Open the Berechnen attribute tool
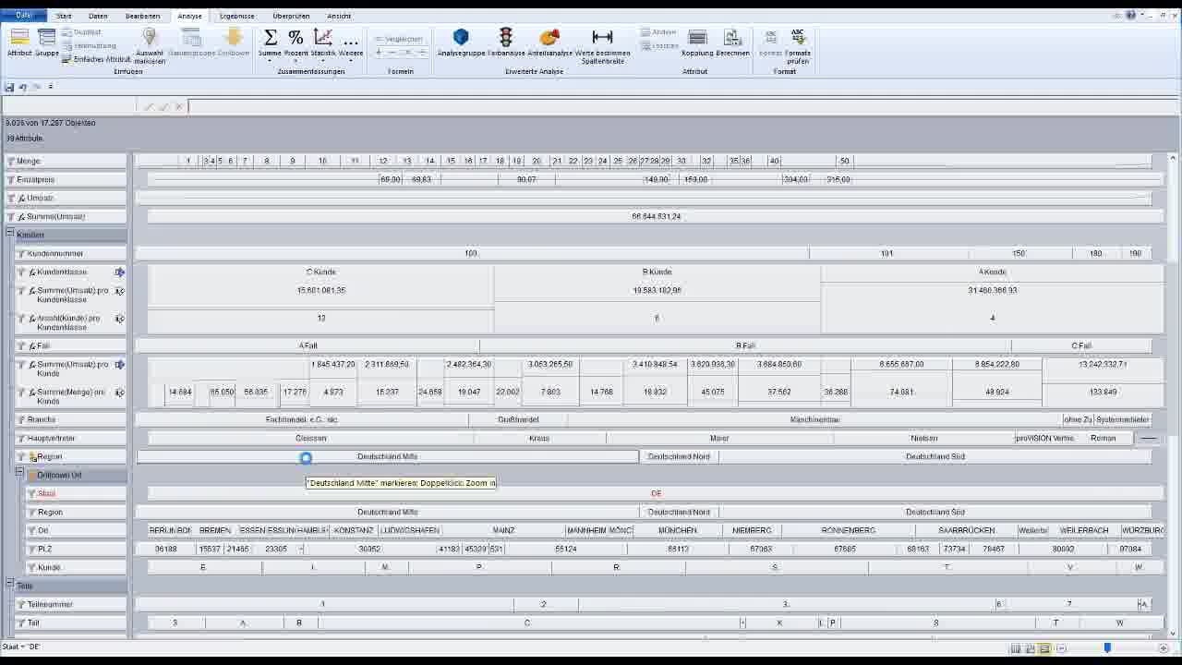1182x665 pixels. click(732, 42)
